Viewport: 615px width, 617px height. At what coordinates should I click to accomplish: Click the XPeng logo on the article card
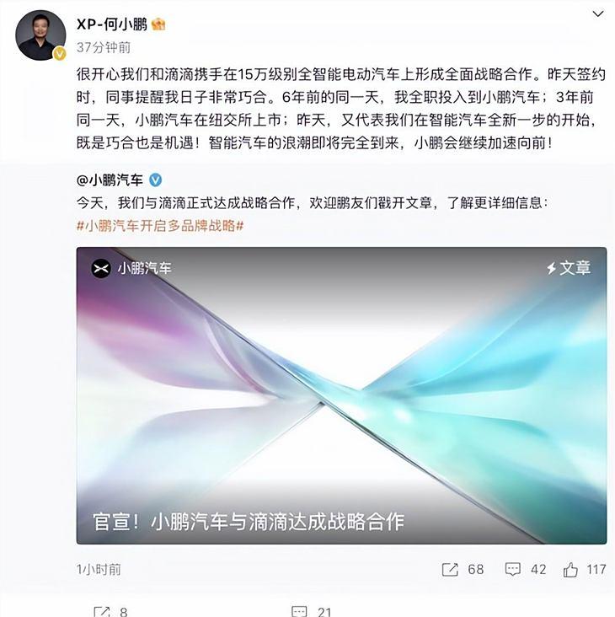coord(101,269)
